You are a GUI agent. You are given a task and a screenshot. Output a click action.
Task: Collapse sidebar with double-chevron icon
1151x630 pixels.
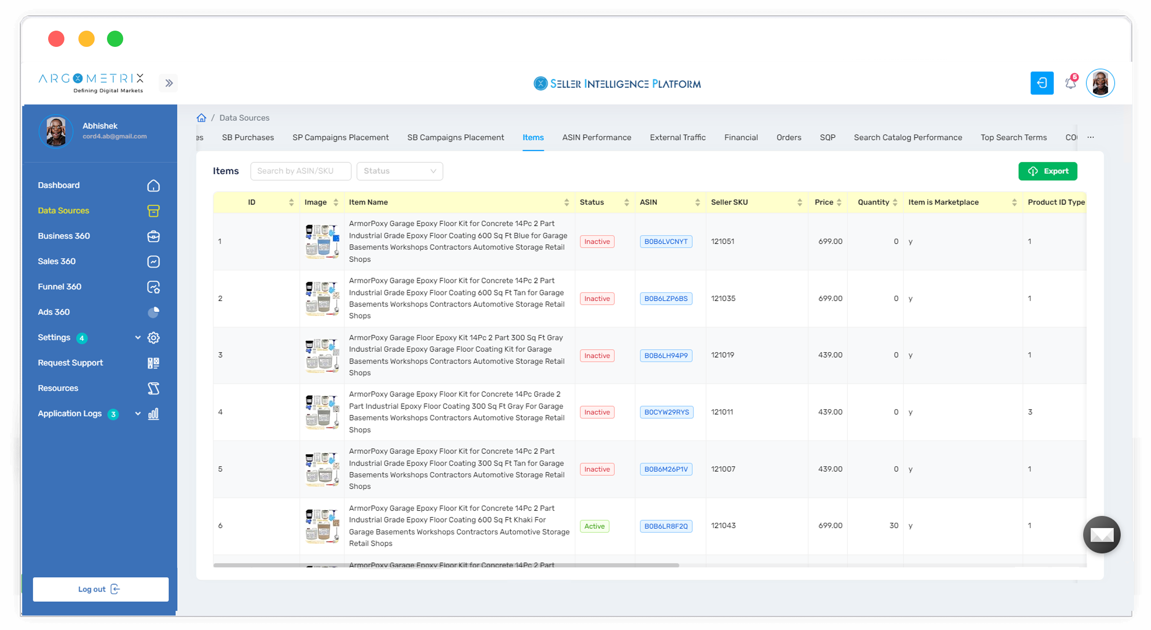tap(168, 83)
